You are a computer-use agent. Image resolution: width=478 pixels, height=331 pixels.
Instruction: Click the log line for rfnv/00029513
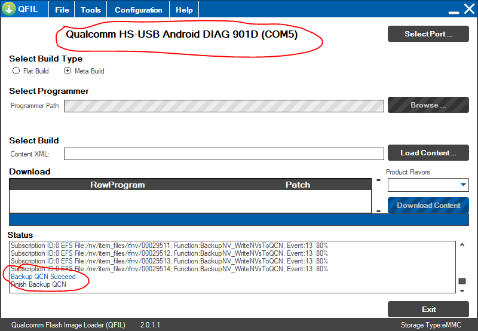coord(169,261)
